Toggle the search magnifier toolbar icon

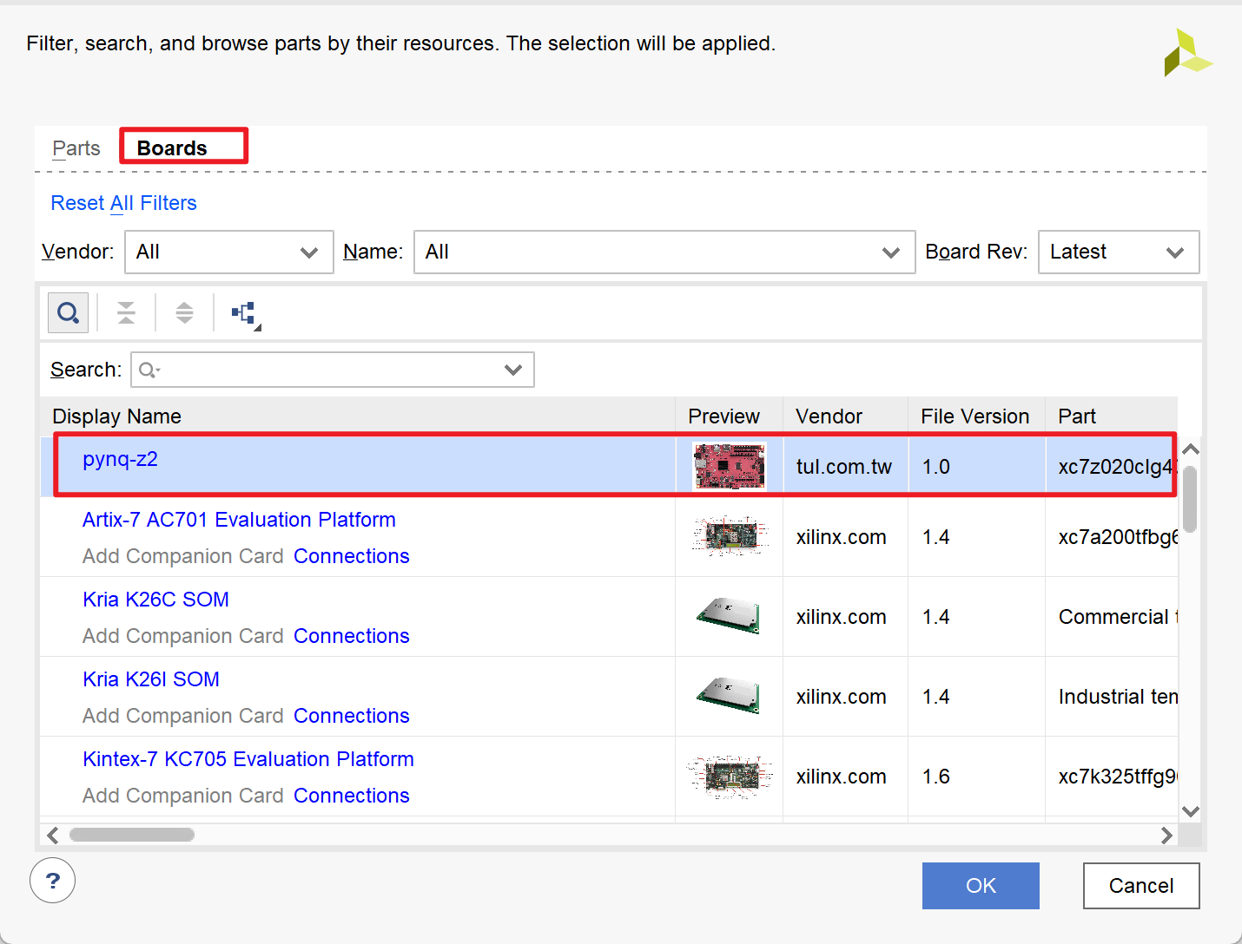(x=68, y=312)
